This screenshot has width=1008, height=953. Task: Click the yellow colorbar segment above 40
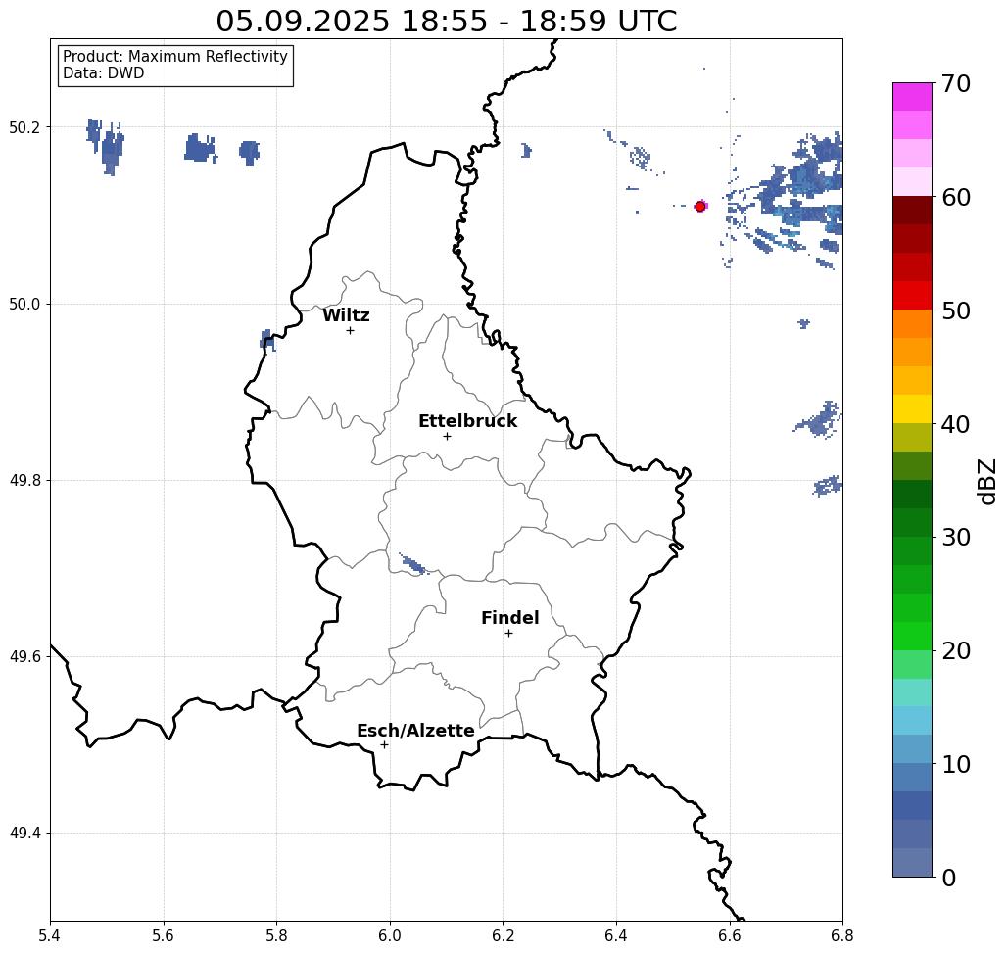[912, 408]
